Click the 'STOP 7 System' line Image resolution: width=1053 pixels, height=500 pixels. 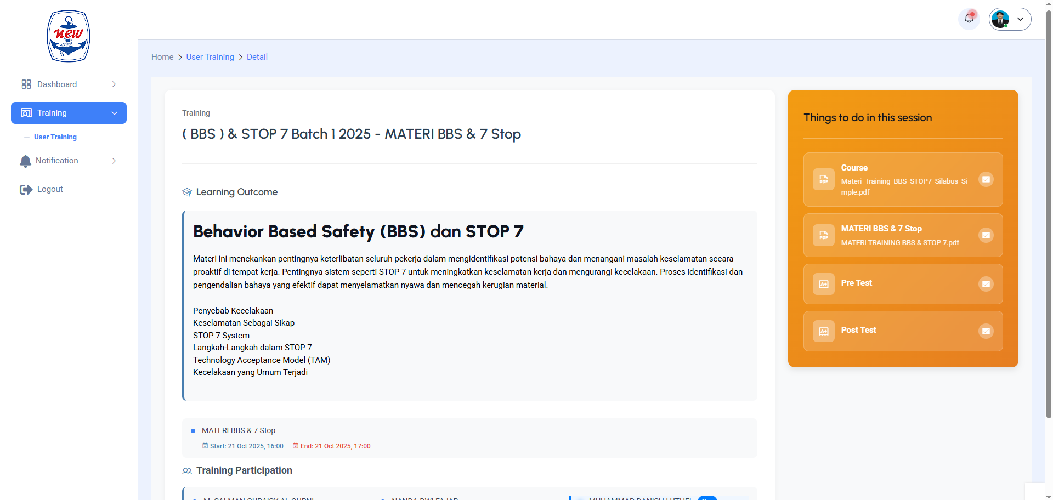221,336
